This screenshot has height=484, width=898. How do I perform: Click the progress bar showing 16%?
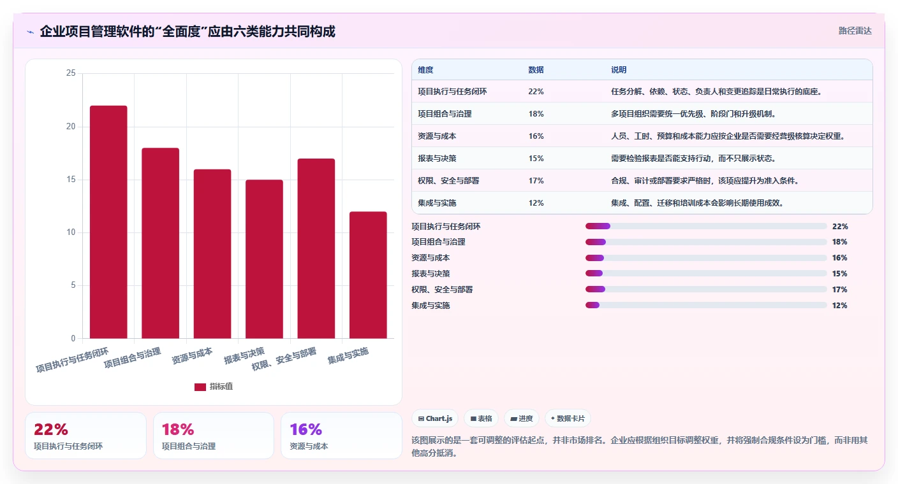coord(706,258)
